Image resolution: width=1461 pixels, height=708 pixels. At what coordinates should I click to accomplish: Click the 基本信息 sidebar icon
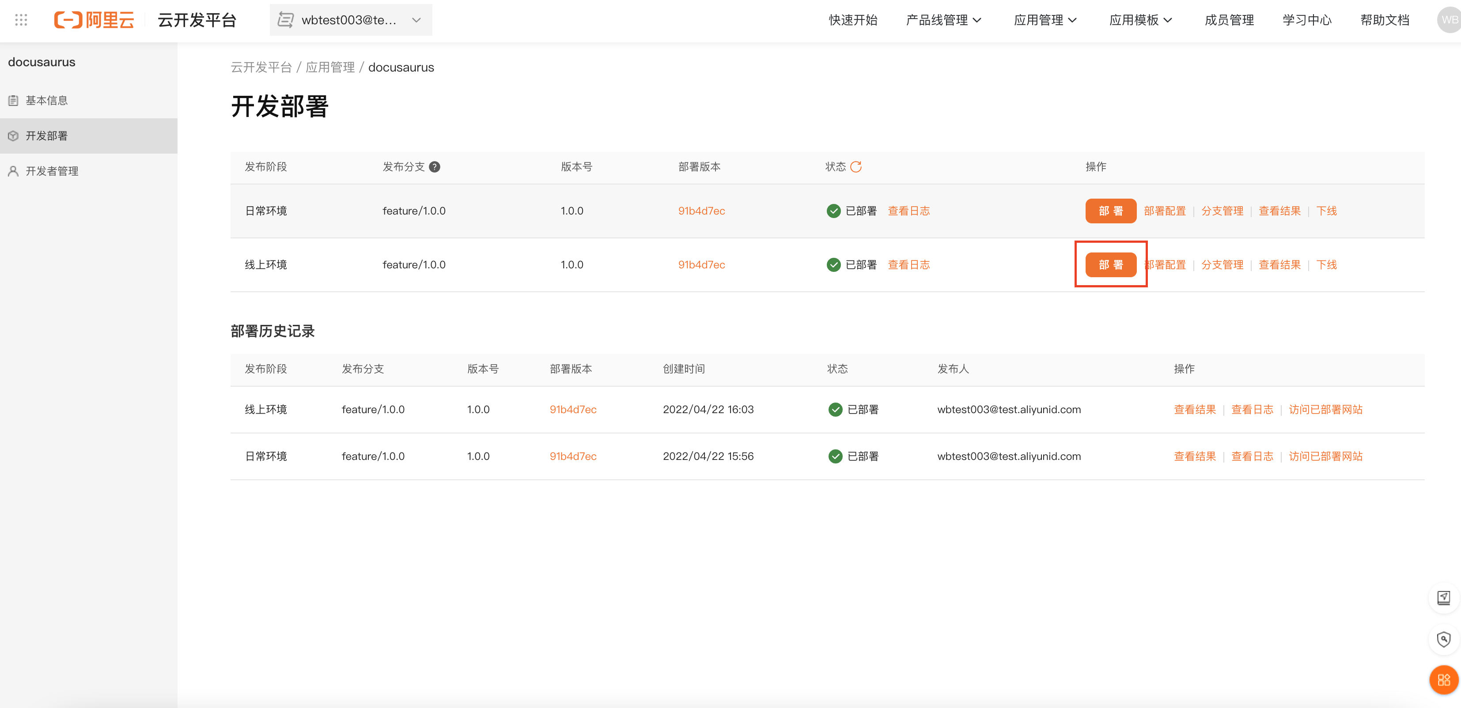(x=13, y=100)
